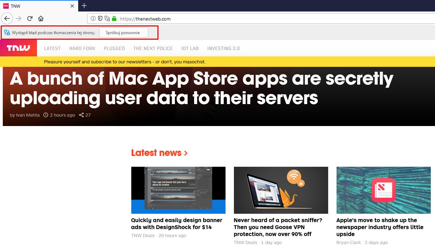The height and width of the screenshot is (251, 435).
Task: Close the TNW tab
Action: pos(72,6)
